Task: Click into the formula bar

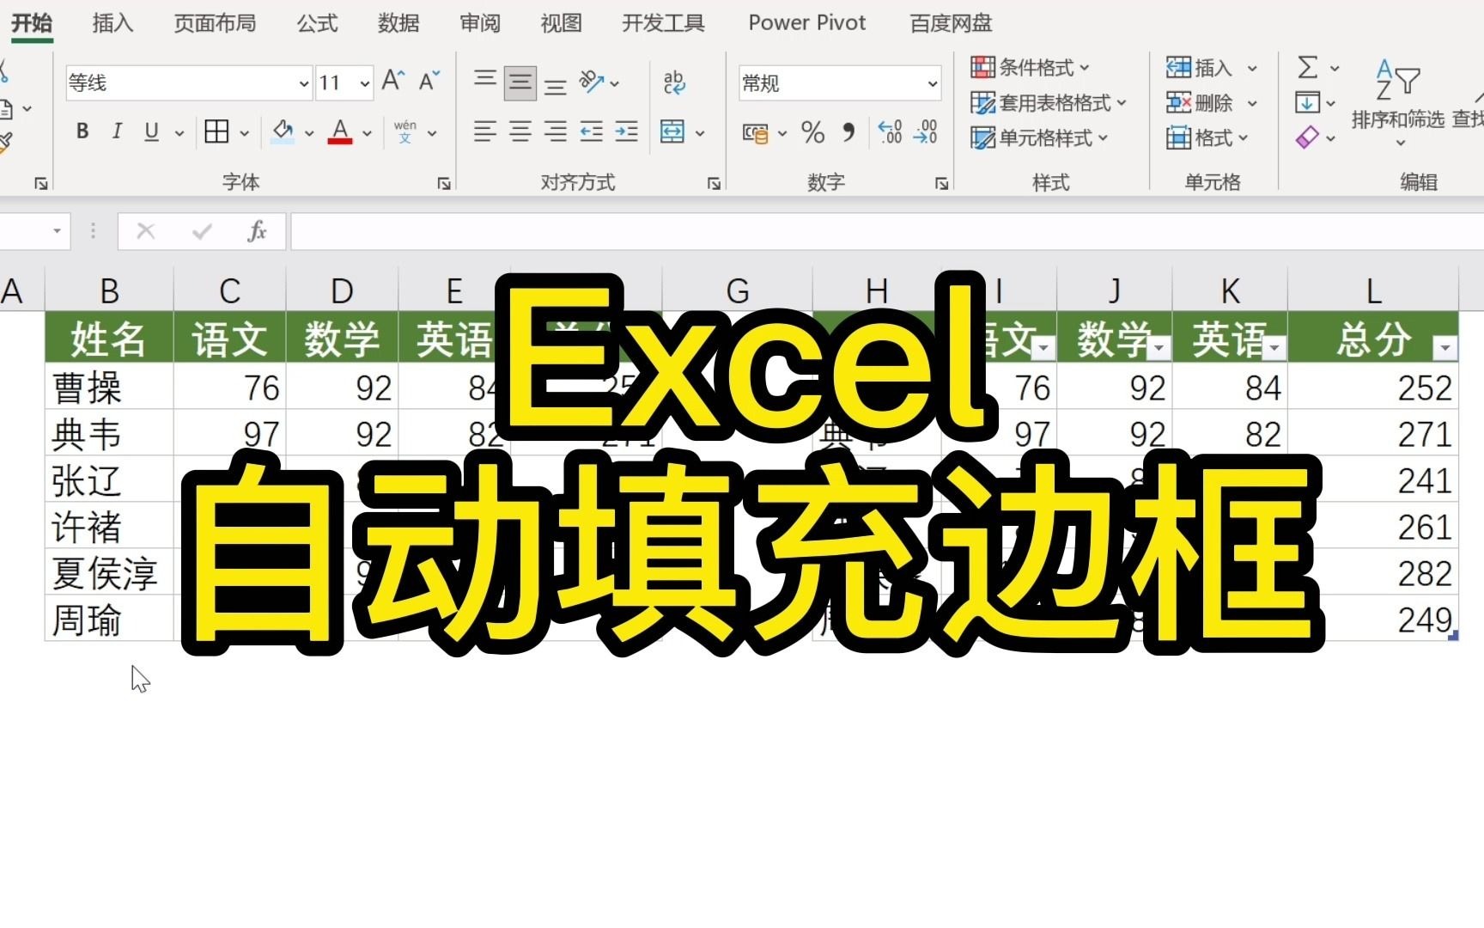Action: (886, 231)
